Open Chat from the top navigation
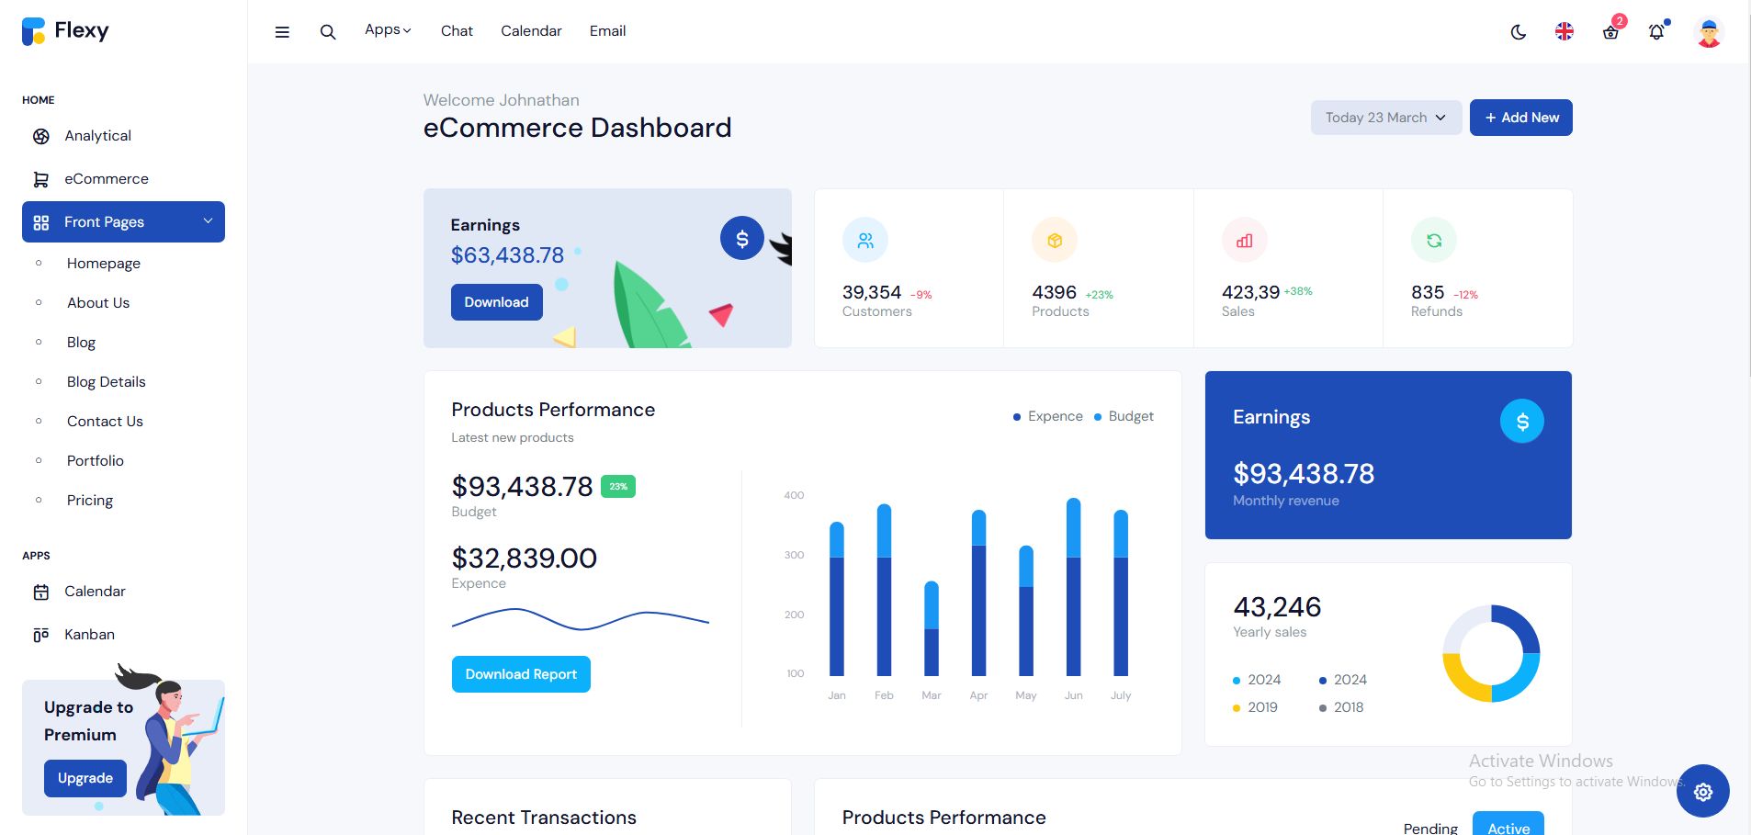This screenshot has width=1751, height=835. (x=457, y=31)
